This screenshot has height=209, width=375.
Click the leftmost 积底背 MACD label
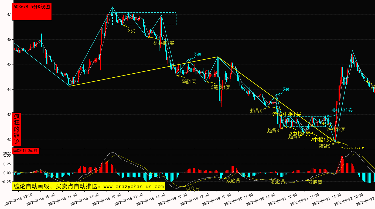193,189
